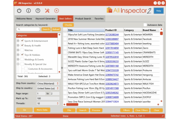
Task: Expand Beauty & Health tree node
Action: [18, 46]
